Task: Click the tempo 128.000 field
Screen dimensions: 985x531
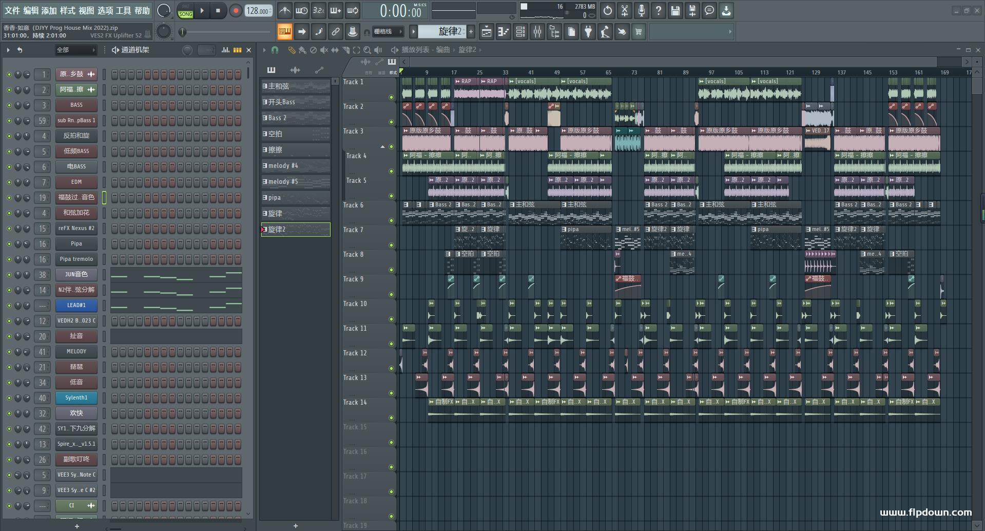Action: click(259, 11)
